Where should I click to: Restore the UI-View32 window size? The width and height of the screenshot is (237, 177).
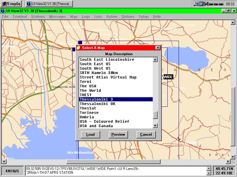click(228, 11)
